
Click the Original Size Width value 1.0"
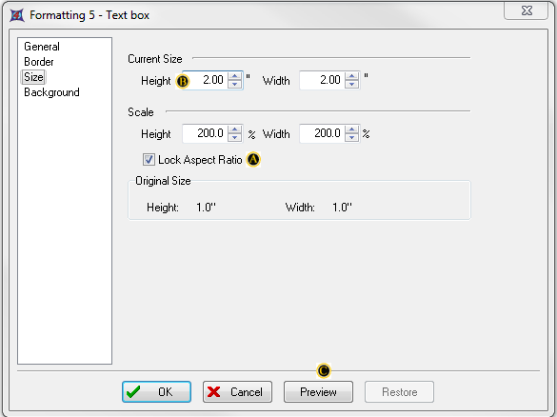(x=342, y=208)
